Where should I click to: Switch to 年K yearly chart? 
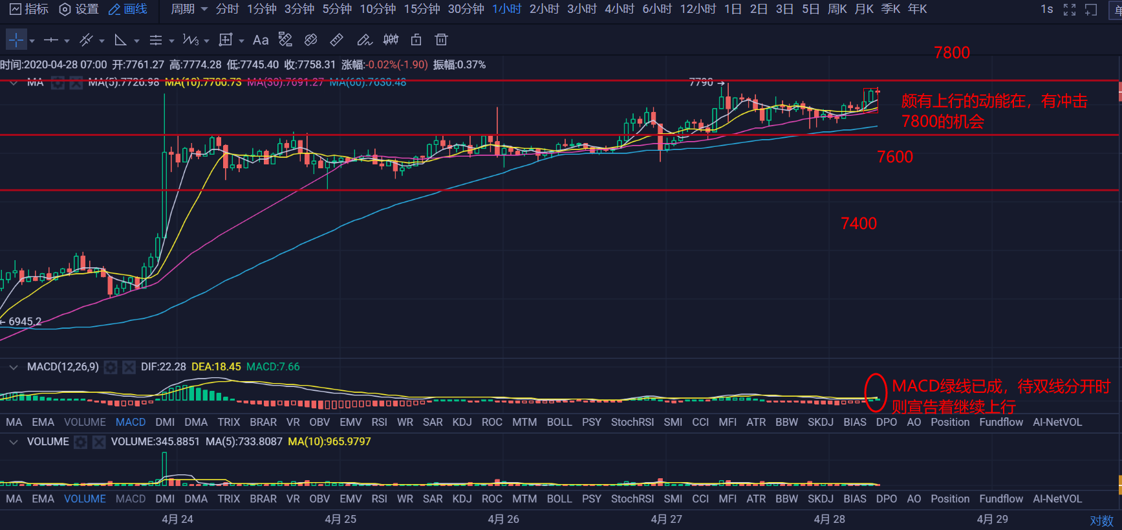tap(917, 9)
